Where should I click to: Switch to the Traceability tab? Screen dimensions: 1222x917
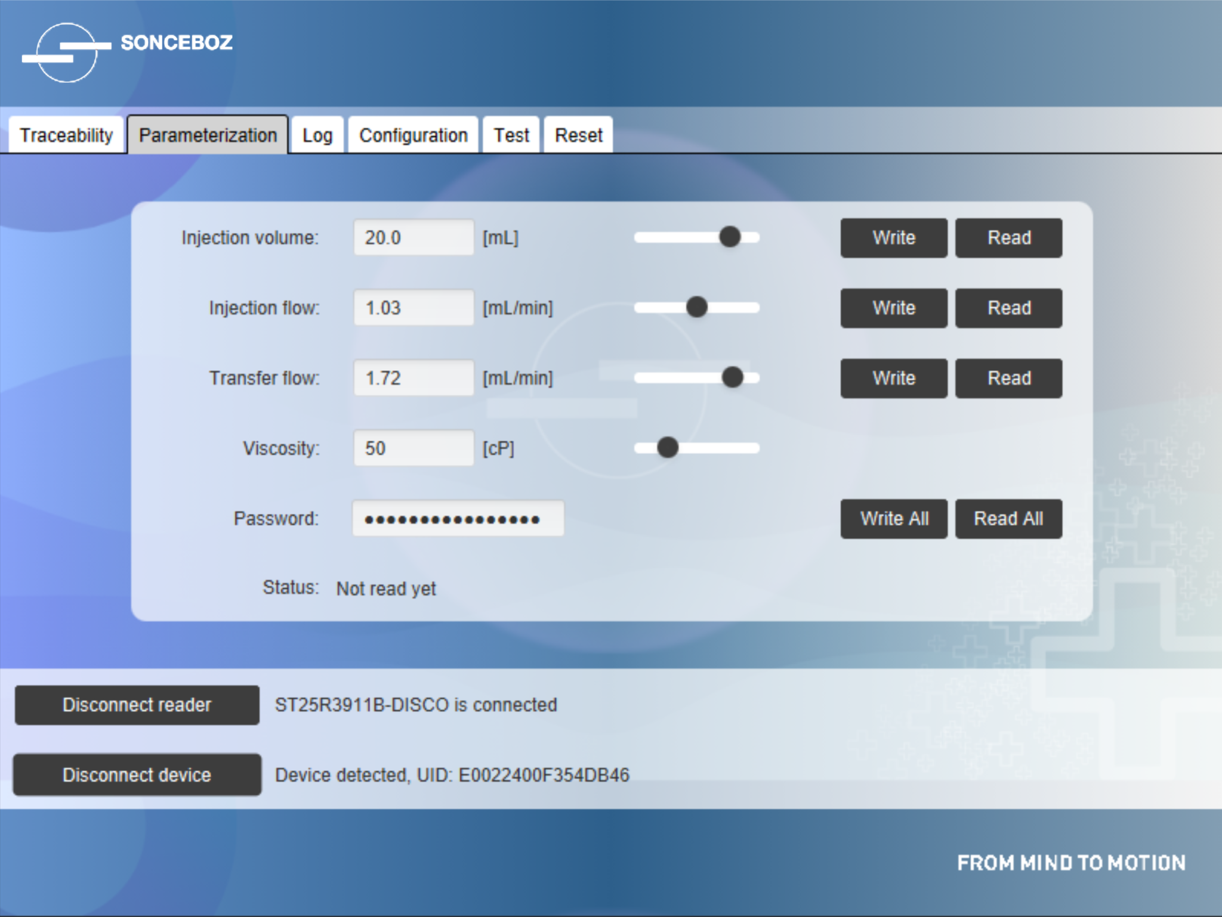point(66,135)
